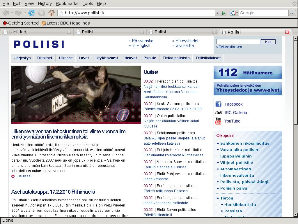298x224 pixels.
Task: Click the Getting Started bookmark icon
Action: (x=5, y=23)
